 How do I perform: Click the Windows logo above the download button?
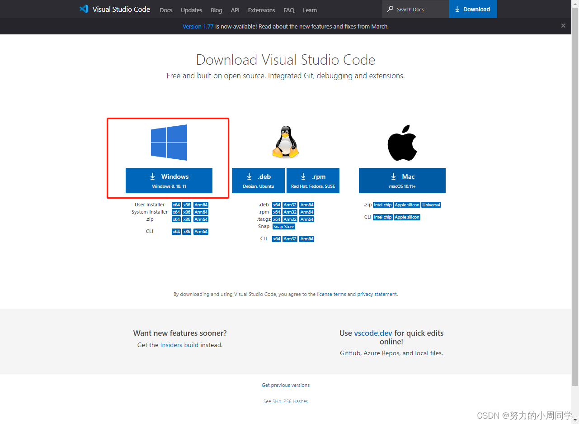click(x=169, y=142)
